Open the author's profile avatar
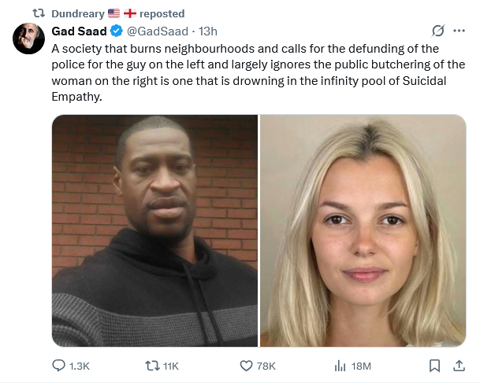Image resolution: width=480 pixels, height=383 pixels. click(28, 39)
